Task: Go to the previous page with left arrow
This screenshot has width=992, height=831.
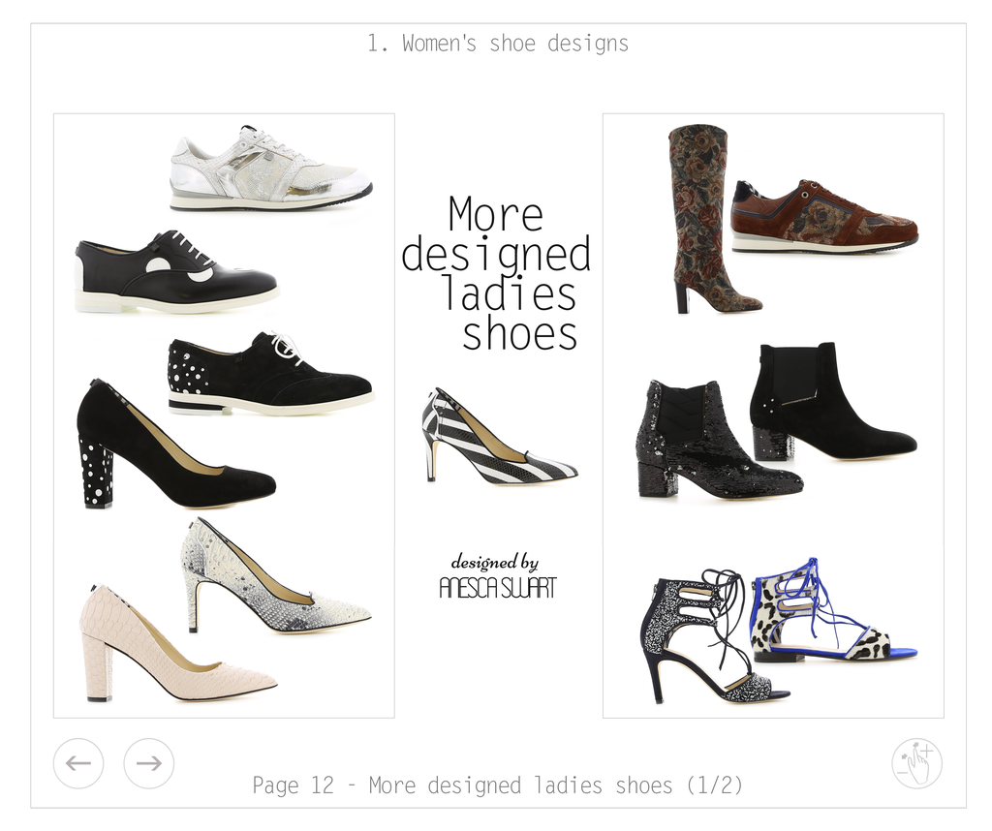Action: point(78,763)
